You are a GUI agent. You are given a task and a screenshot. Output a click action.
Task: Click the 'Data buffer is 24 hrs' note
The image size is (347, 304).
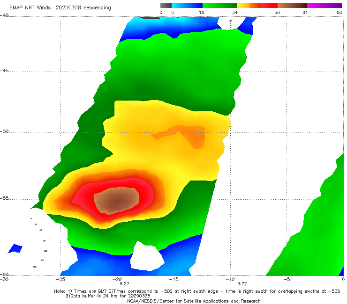(108, 296)
